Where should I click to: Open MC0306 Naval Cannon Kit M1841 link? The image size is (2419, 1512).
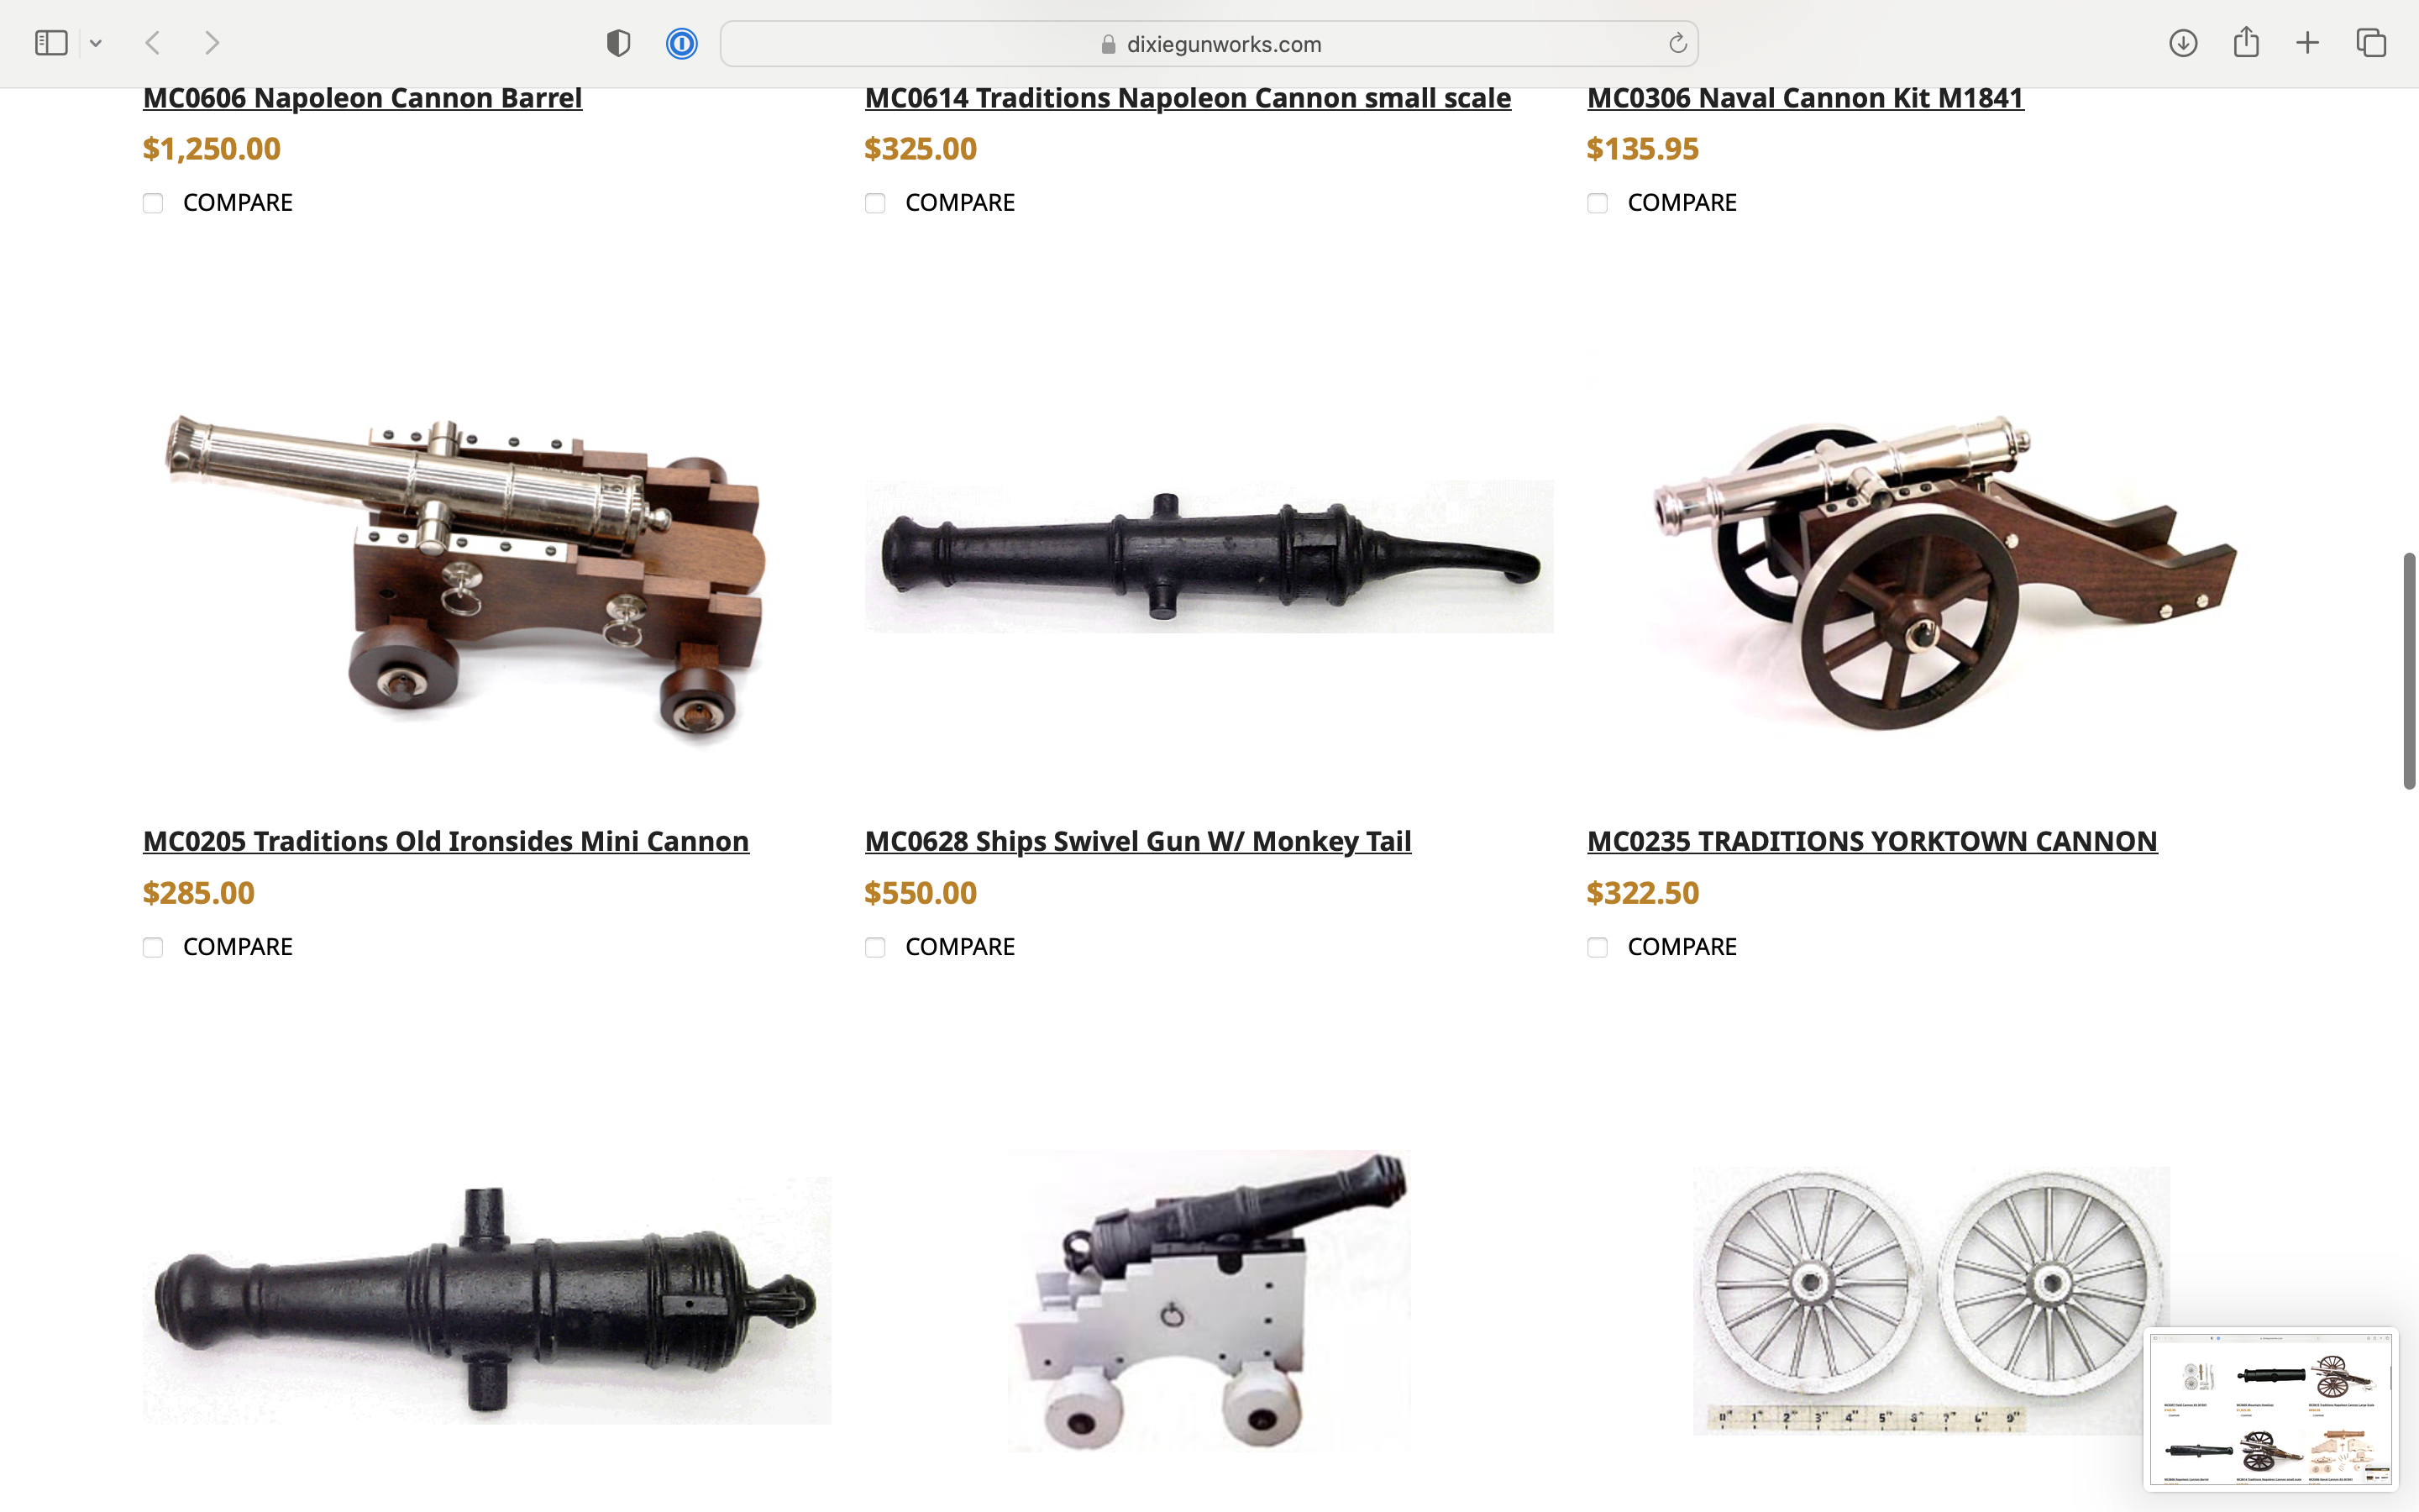point(1805,98)
